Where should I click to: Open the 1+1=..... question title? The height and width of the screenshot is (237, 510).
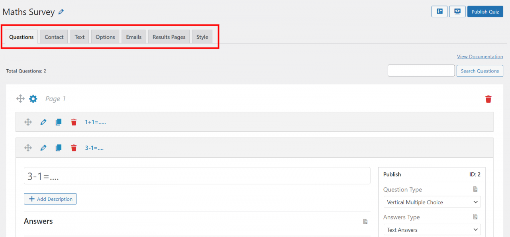[x=95, y=122]
